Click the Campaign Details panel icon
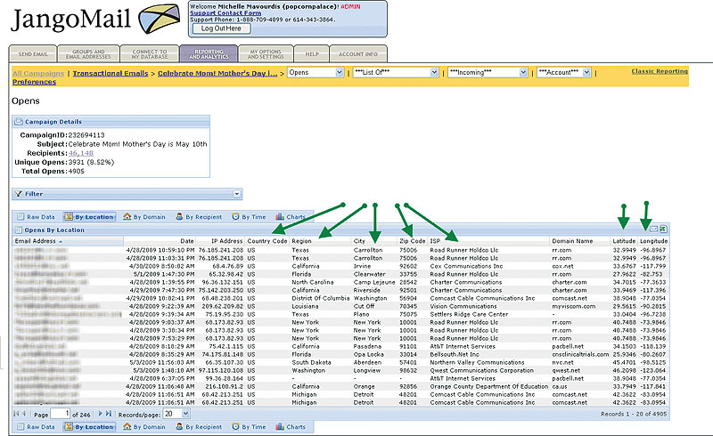Image resolution: width=713 pixels, height=436 pixels. click(x=19, y=122)
